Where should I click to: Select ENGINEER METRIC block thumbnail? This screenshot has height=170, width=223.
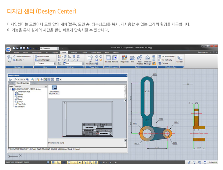(x=54, y=90)
